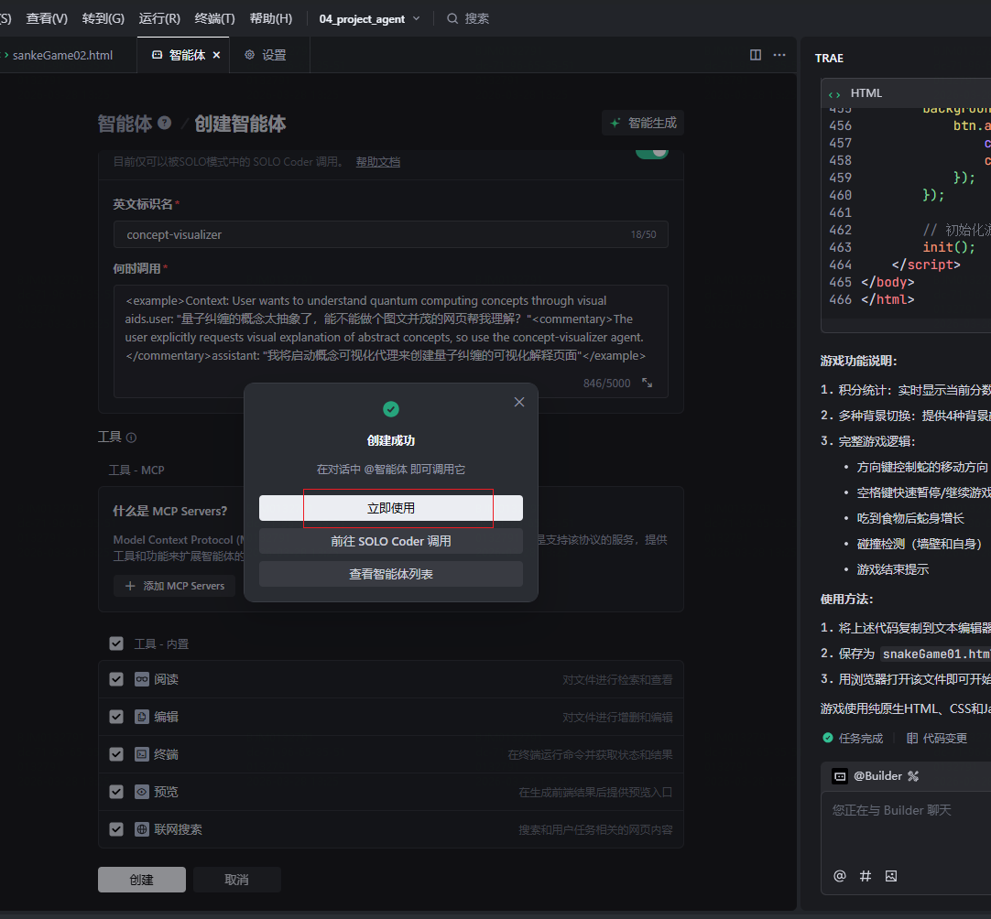This screenshot has width=991, height=919.
Task: Click the image attach icon in chat
Action: [x=891, y=875]
